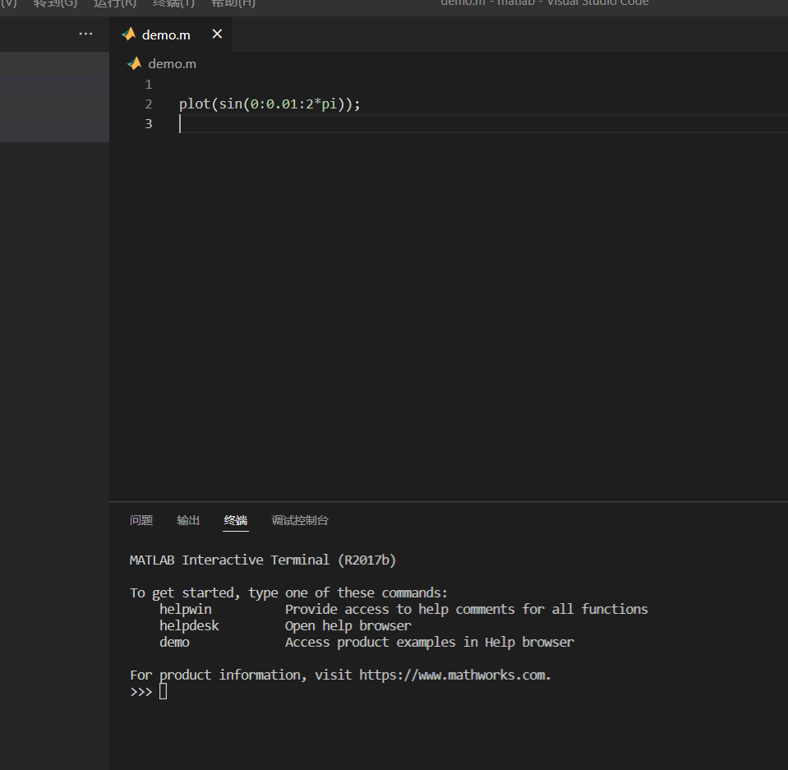Switch to the 调试控制台 panel tab
This screenshot has height=770, width=788.
pos(300,520)
